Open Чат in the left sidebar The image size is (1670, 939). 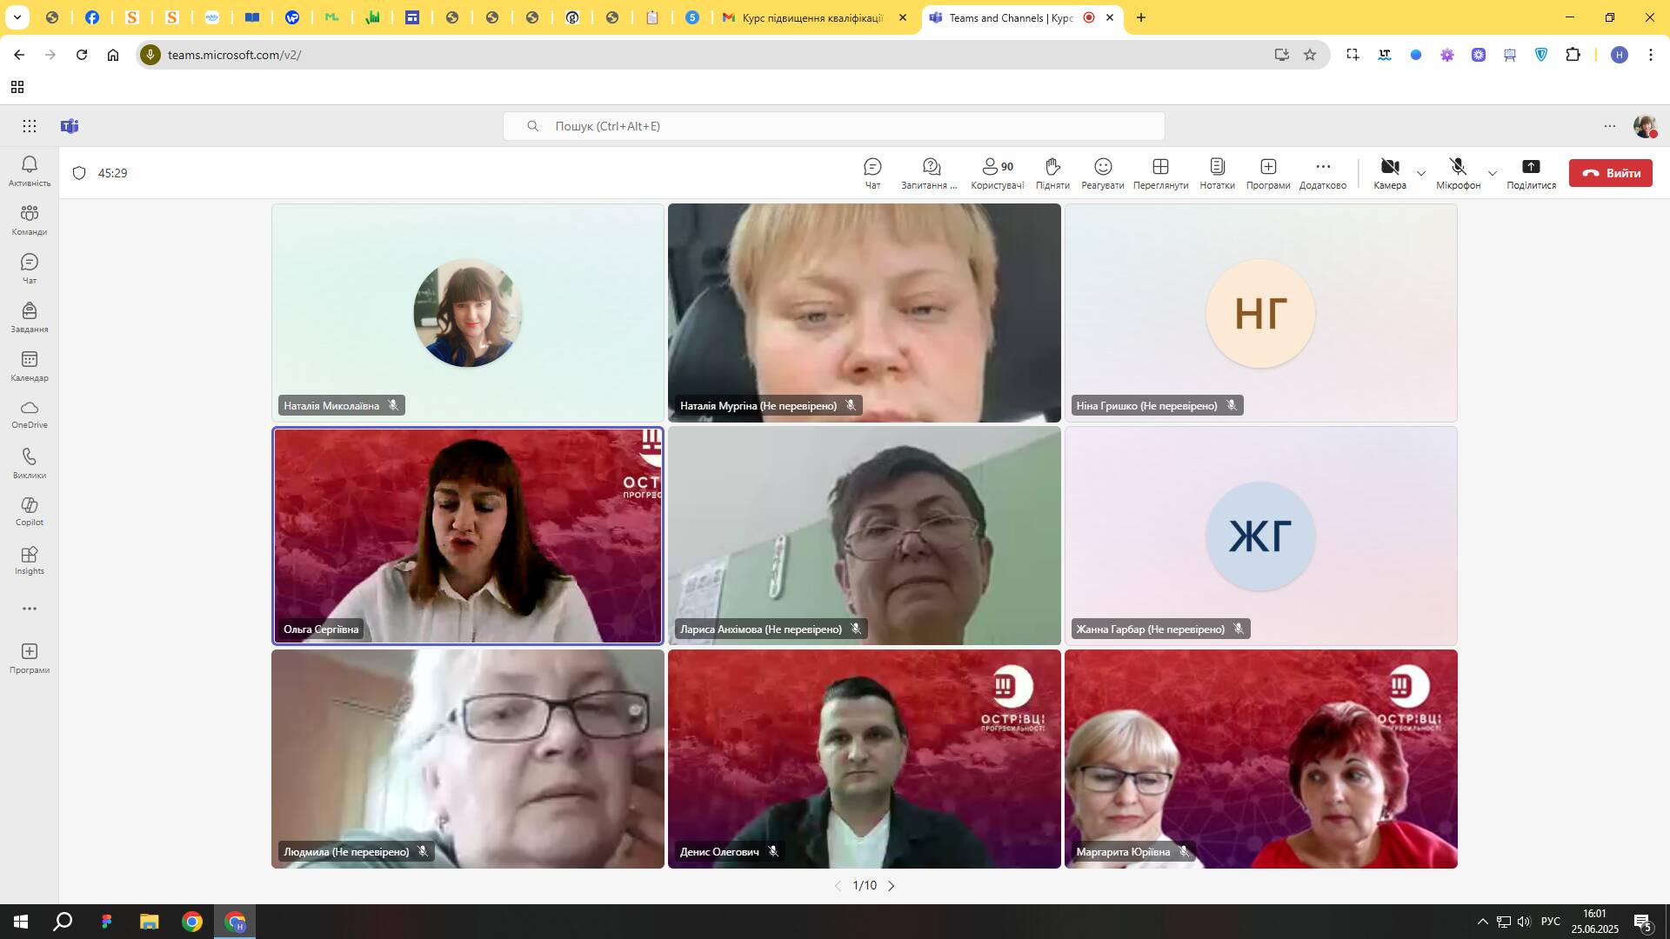point(30,269)
